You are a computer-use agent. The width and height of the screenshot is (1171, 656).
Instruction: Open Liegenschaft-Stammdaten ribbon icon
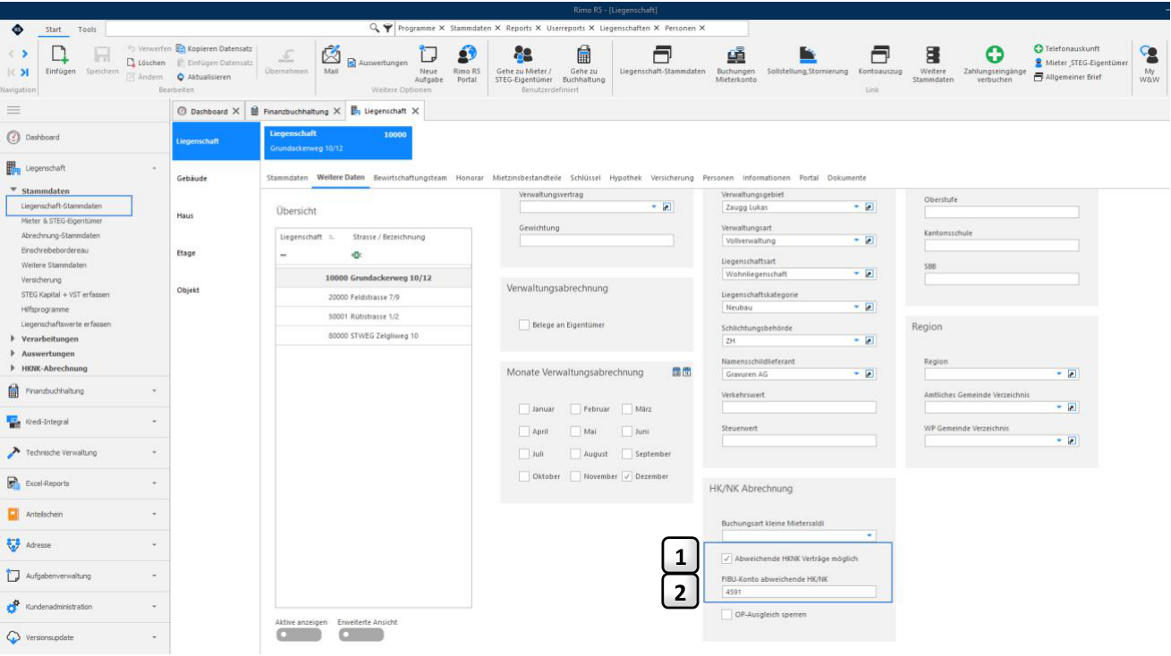point(663,55)
